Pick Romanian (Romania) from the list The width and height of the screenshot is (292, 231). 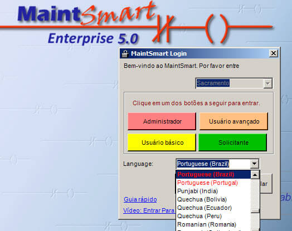pyautogui.click(x=213, y=224)
